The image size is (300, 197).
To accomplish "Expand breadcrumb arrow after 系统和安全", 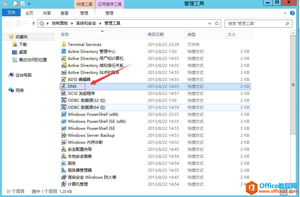I will [x=100, y=23].
